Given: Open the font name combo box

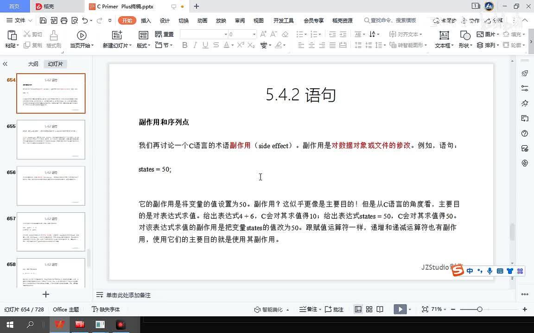Looking at the screenshot, I should coord(203,34).
